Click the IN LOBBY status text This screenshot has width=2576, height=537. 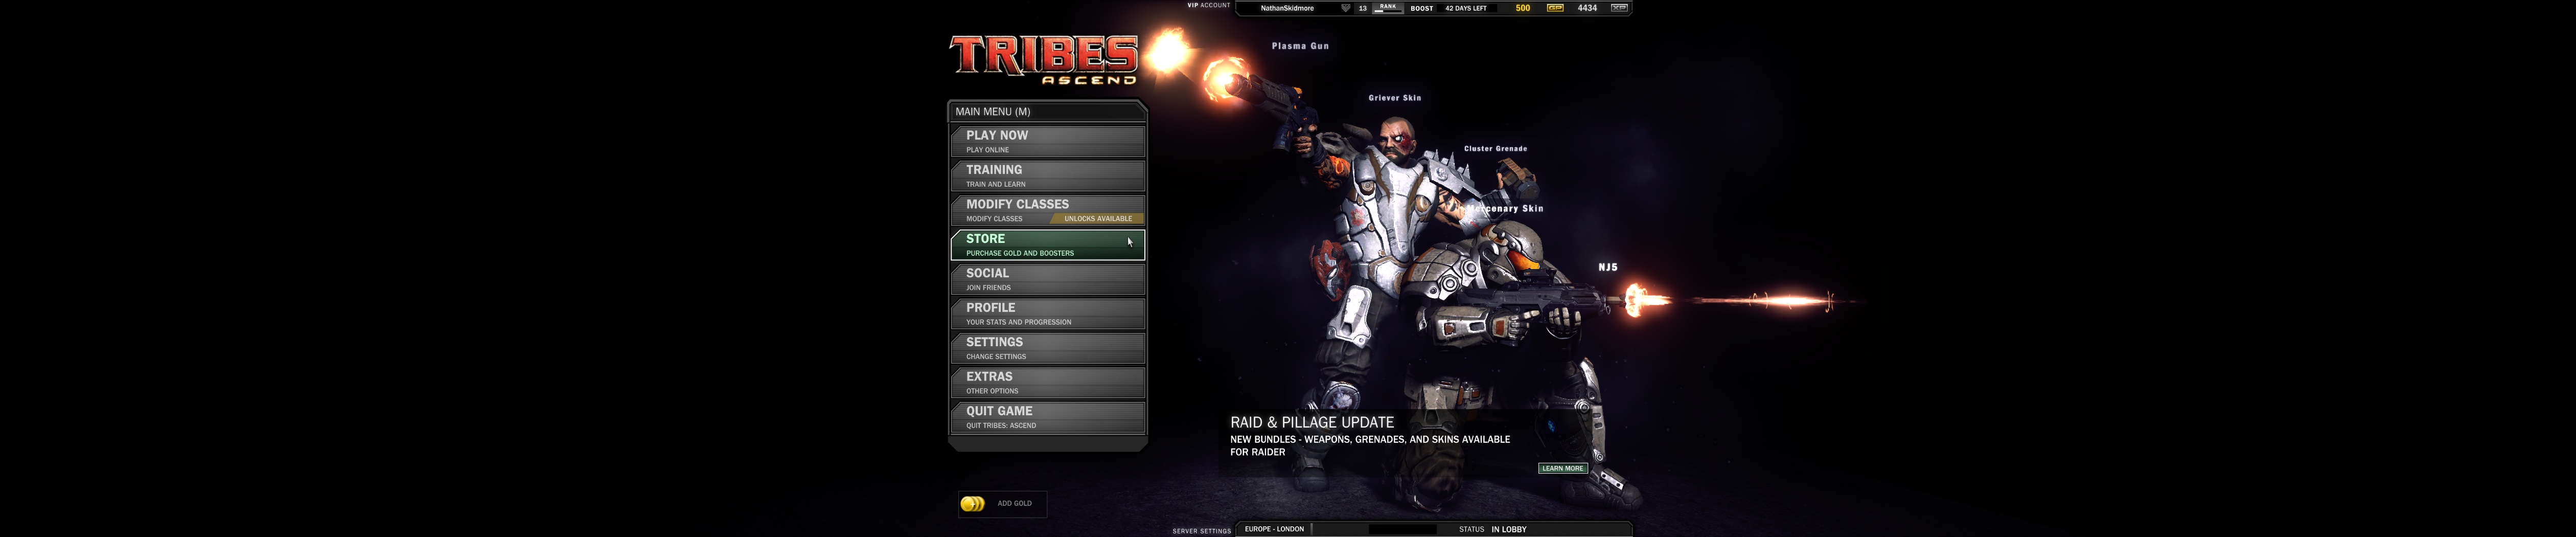1508,530
